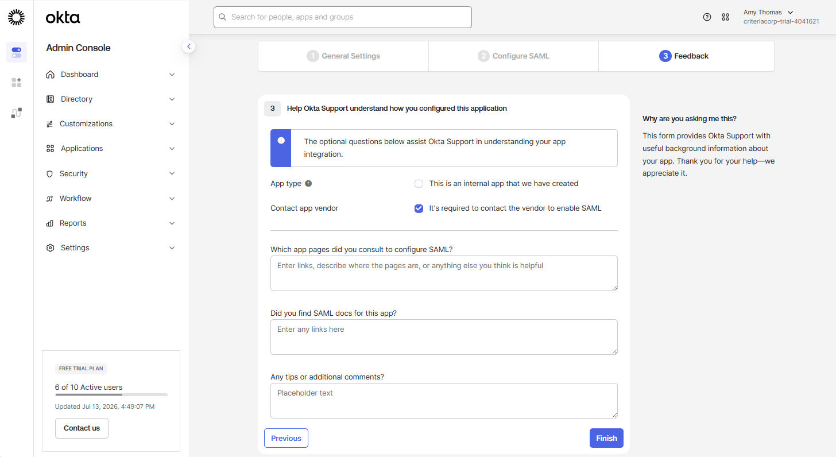Check 'This is an internal app' checkbox

(419, 184)
